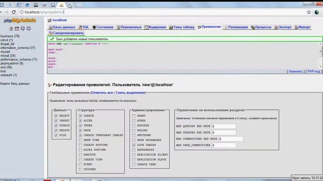Uncheck the ALTER privilege checkbox

tap(81, 121)
